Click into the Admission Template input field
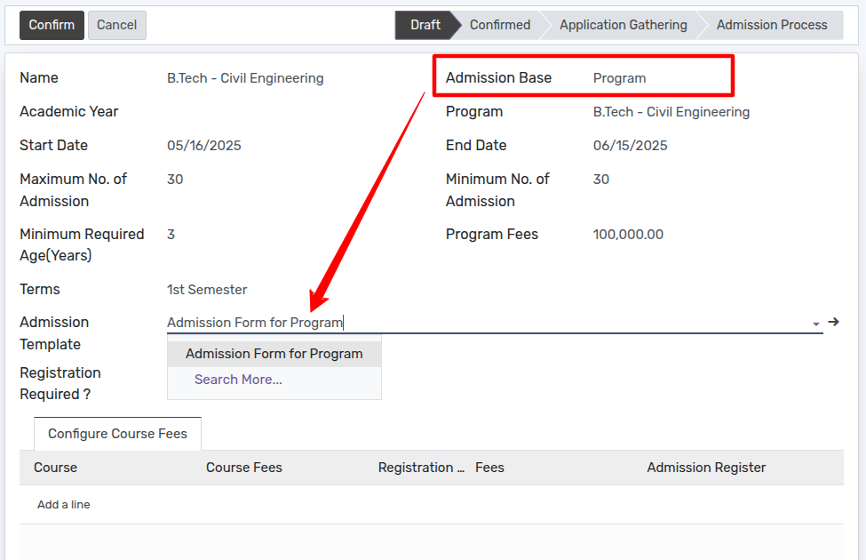The width and height of the screenshot is (866, 560). (x=480, y=323)
